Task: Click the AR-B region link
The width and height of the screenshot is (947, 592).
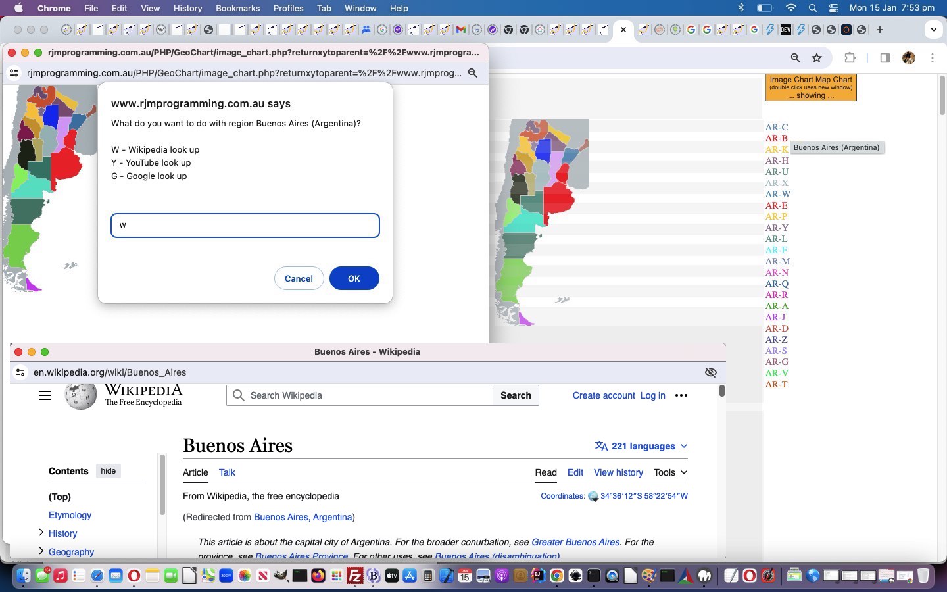Action: pyautogui.click(x=776, y=138)
